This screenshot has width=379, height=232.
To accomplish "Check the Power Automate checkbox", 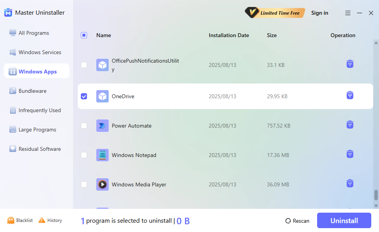I will pos(84,126).
